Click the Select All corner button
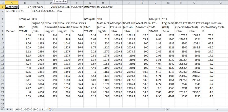 [x=2, y=3]
